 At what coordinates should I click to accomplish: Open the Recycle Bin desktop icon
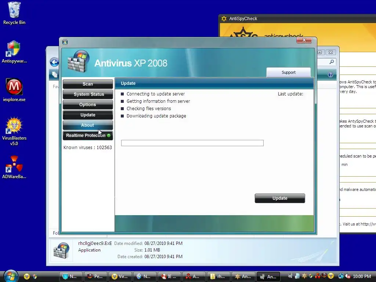pos(14,13)
